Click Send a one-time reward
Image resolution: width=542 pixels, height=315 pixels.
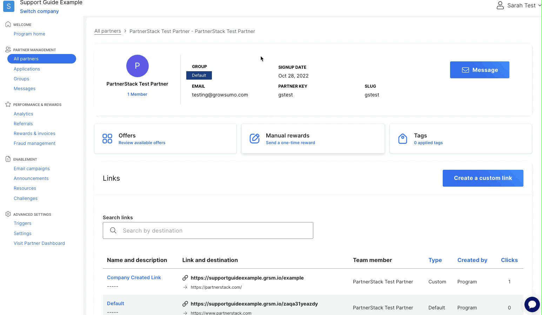(290, 143)
